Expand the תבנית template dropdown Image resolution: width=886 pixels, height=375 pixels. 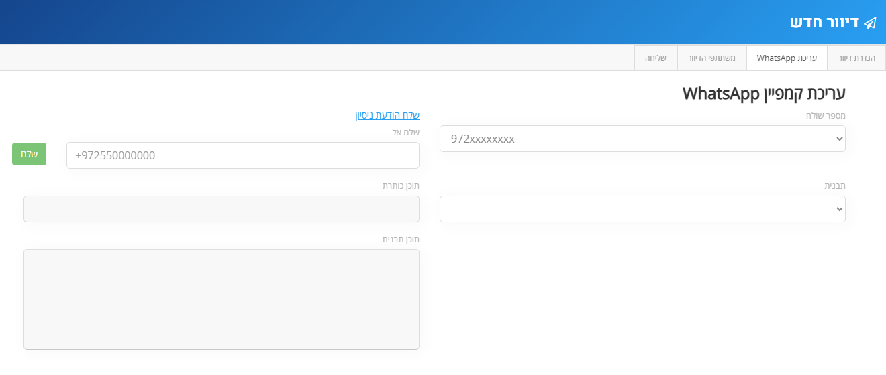click(642, 209)
